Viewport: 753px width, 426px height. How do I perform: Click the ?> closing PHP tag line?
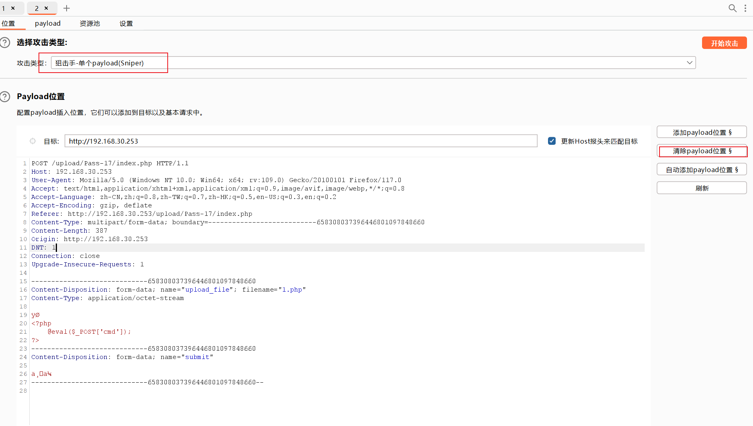(35, 340)
